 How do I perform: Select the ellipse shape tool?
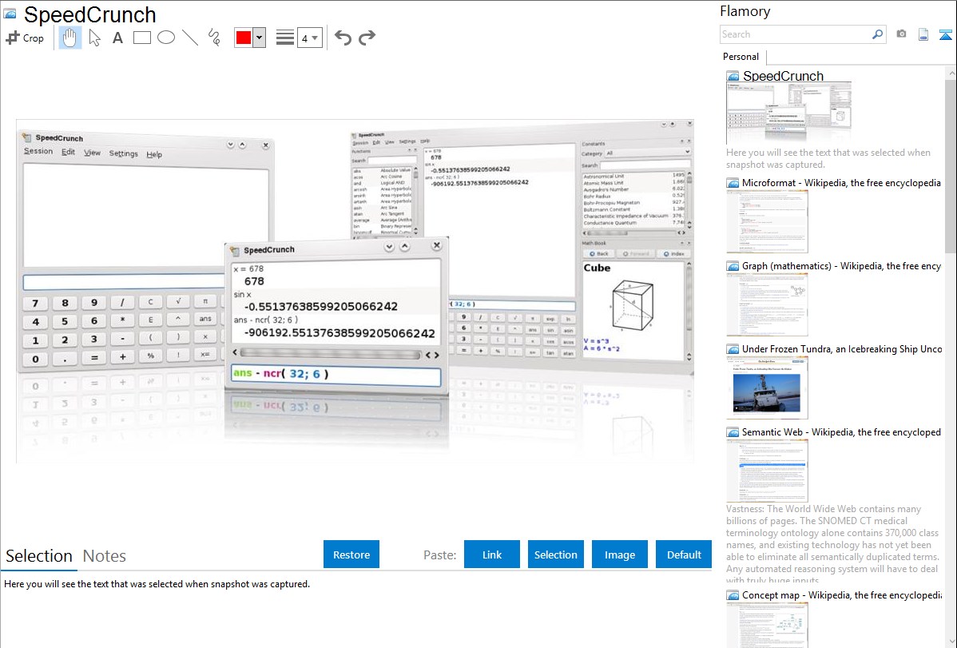[166, 38]
